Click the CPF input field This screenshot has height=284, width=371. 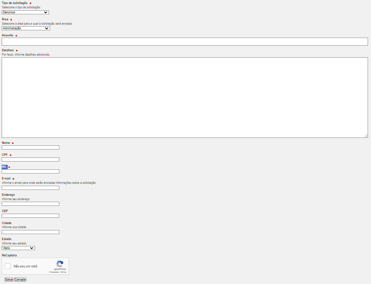(30, 159)
